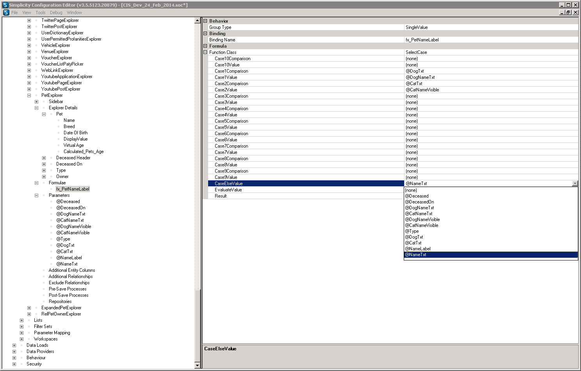Click the Simplicity app icon in menu bar
The width and height of the screenshot is (581, 371).
click(x=6, y=12)
